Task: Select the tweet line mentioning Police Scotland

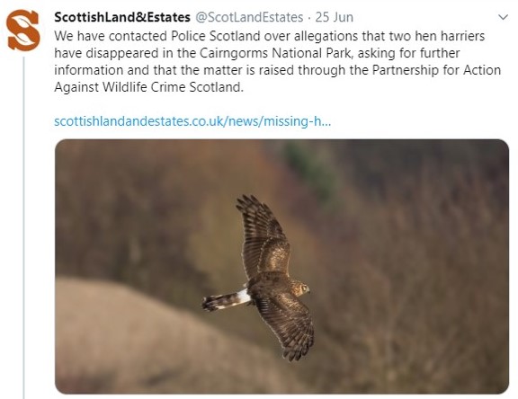Action: coord(269,36)
